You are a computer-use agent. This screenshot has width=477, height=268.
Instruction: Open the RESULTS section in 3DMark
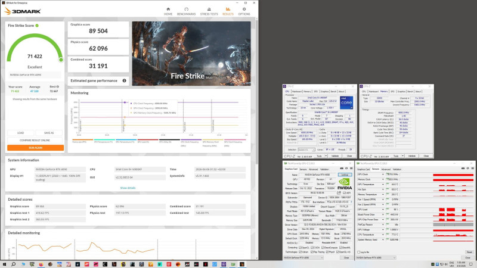point(228,11)
